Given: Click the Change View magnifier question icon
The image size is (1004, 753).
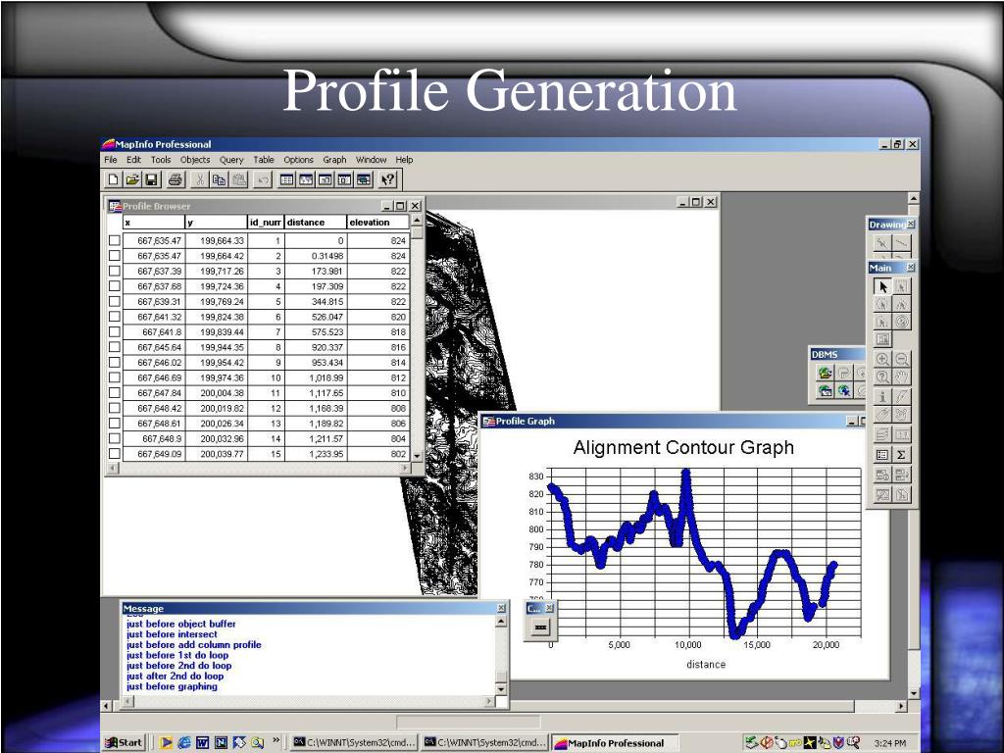Looking at the screenshot, I should (x=882, y=377).
